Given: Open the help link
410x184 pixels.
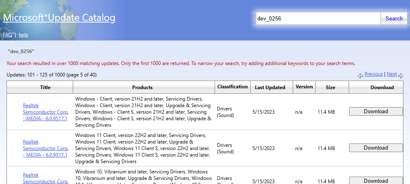Looking at the screenshot, I should click(23, 35).
